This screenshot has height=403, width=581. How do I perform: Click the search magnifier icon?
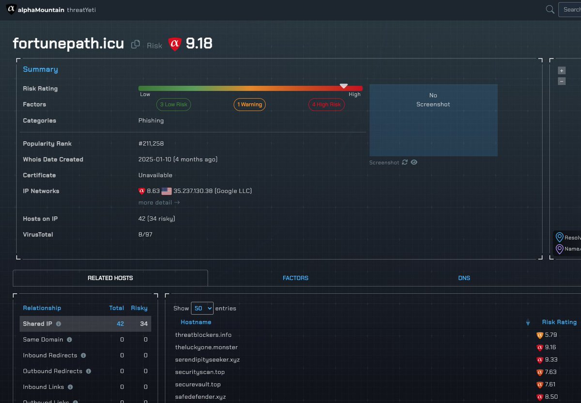point(550,9)
